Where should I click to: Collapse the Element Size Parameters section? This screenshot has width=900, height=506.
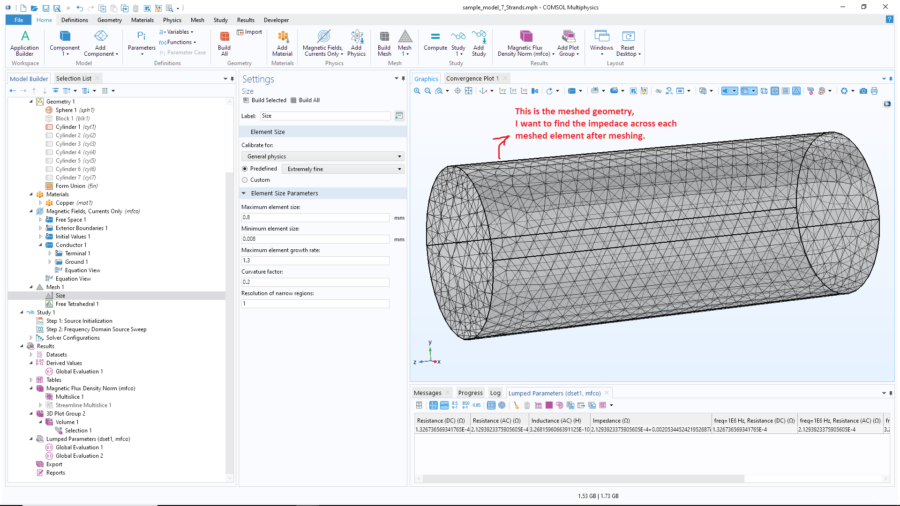[x=244, y=193]
